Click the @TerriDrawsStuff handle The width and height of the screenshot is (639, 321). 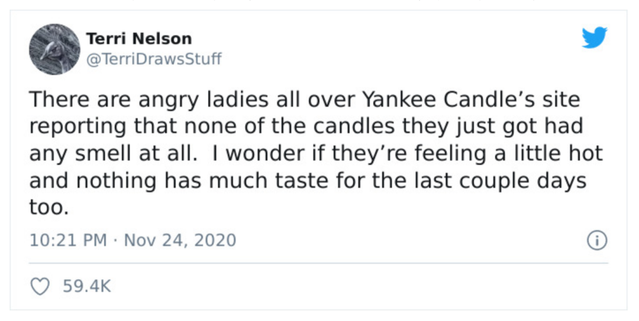[x=154, y=59]
